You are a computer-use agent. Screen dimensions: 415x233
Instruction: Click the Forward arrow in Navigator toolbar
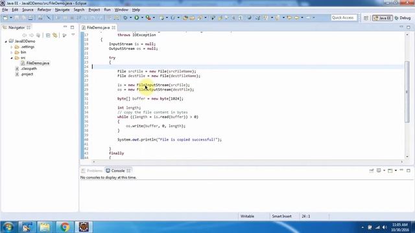click(31, 35)
